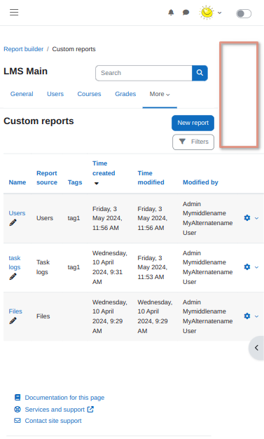Screen dimensions: 264x439
Task: Select the Task logs source cell
Action: tap(43, 267)
